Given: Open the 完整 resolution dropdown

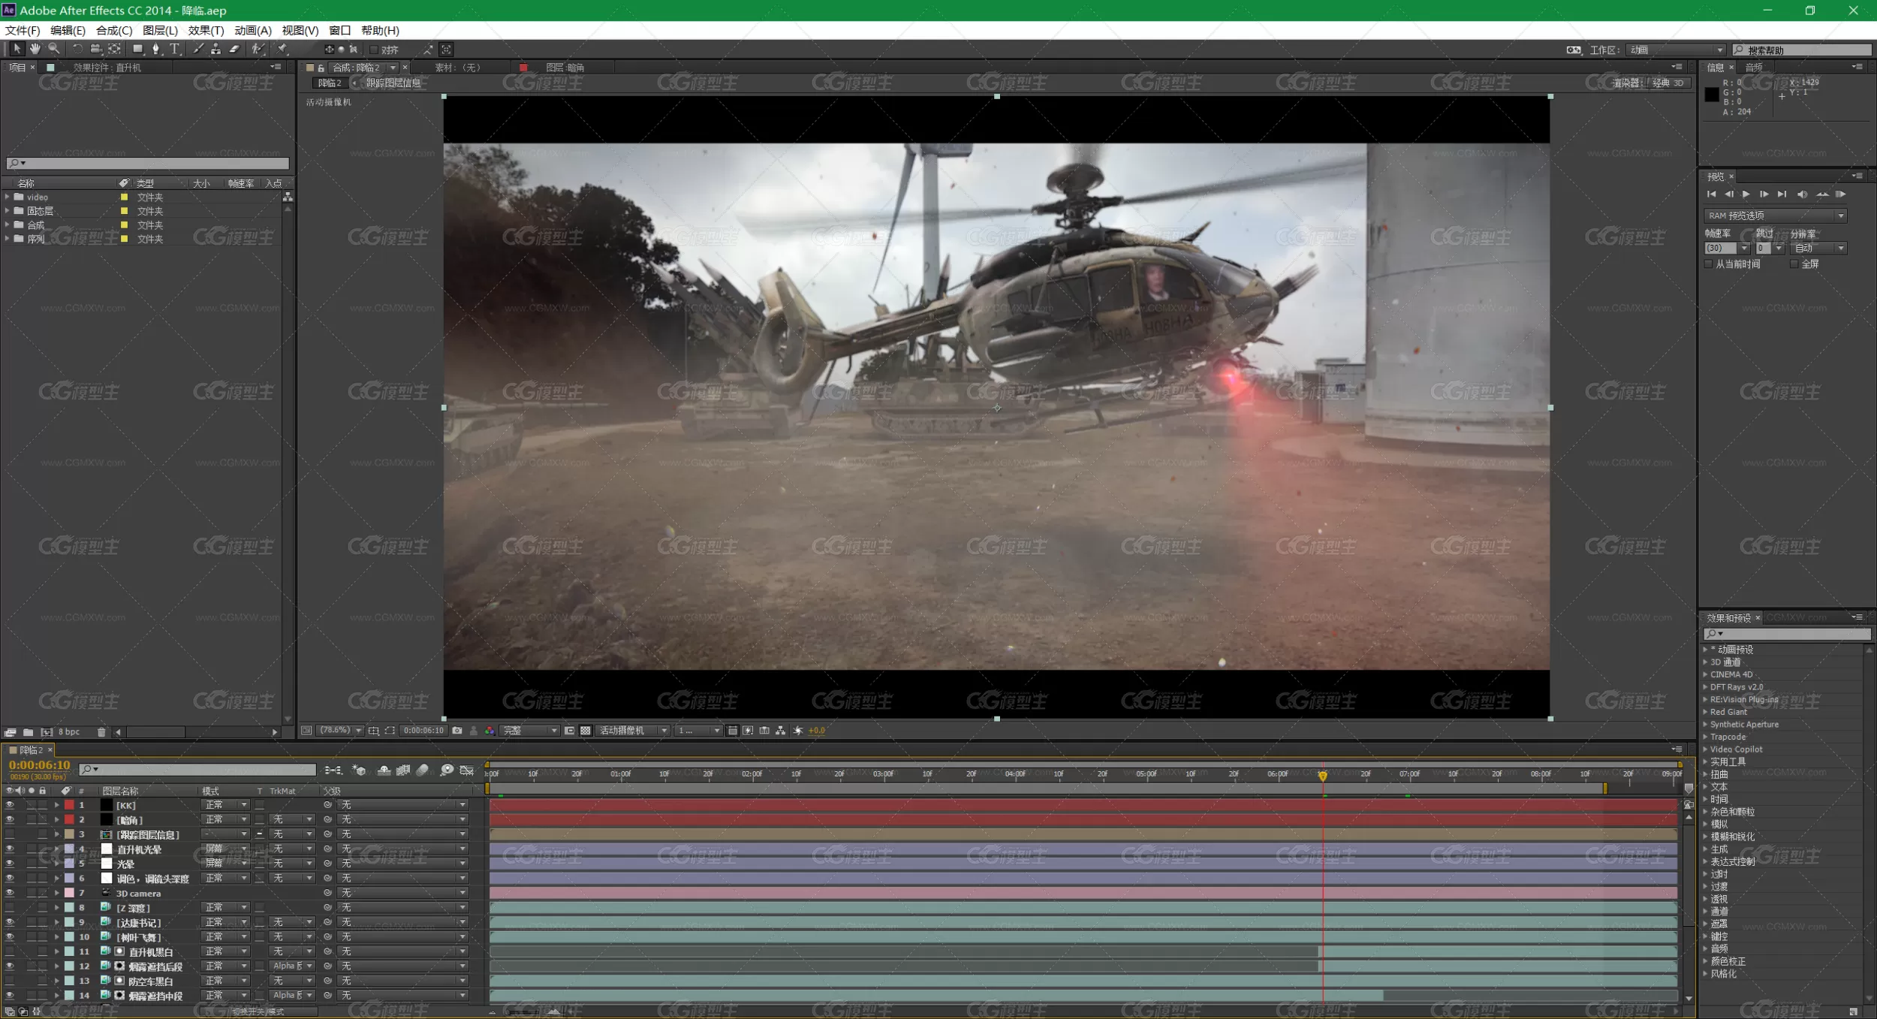Looking at the screenshot, I should 530,731.
